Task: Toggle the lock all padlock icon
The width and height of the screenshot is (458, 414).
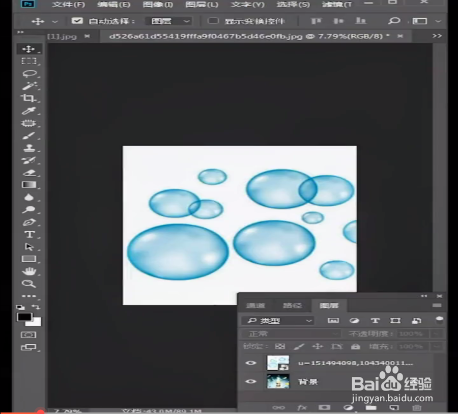Action: [x=356, y=346]
